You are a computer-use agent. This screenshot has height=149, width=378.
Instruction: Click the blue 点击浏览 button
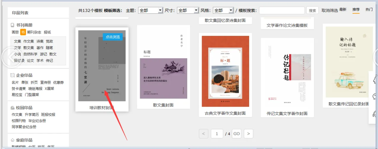113,37
